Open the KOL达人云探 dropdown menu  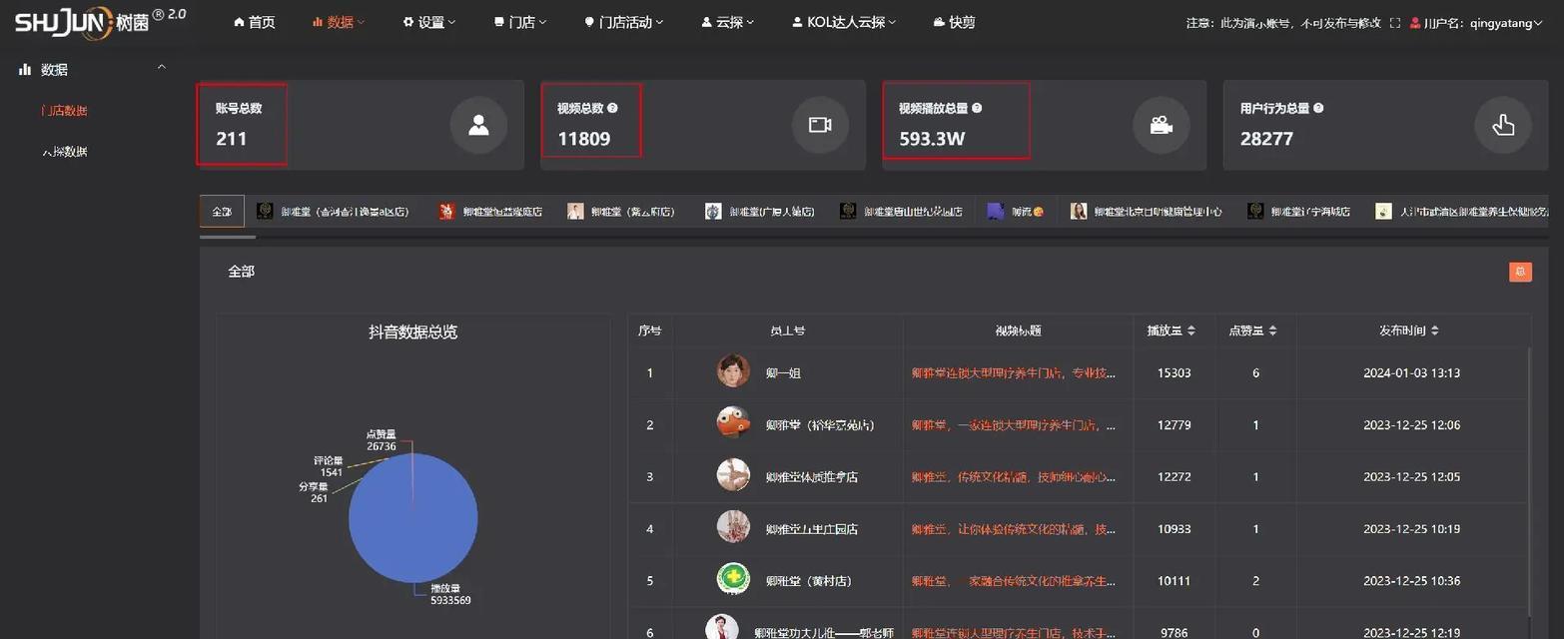[844, 22]
